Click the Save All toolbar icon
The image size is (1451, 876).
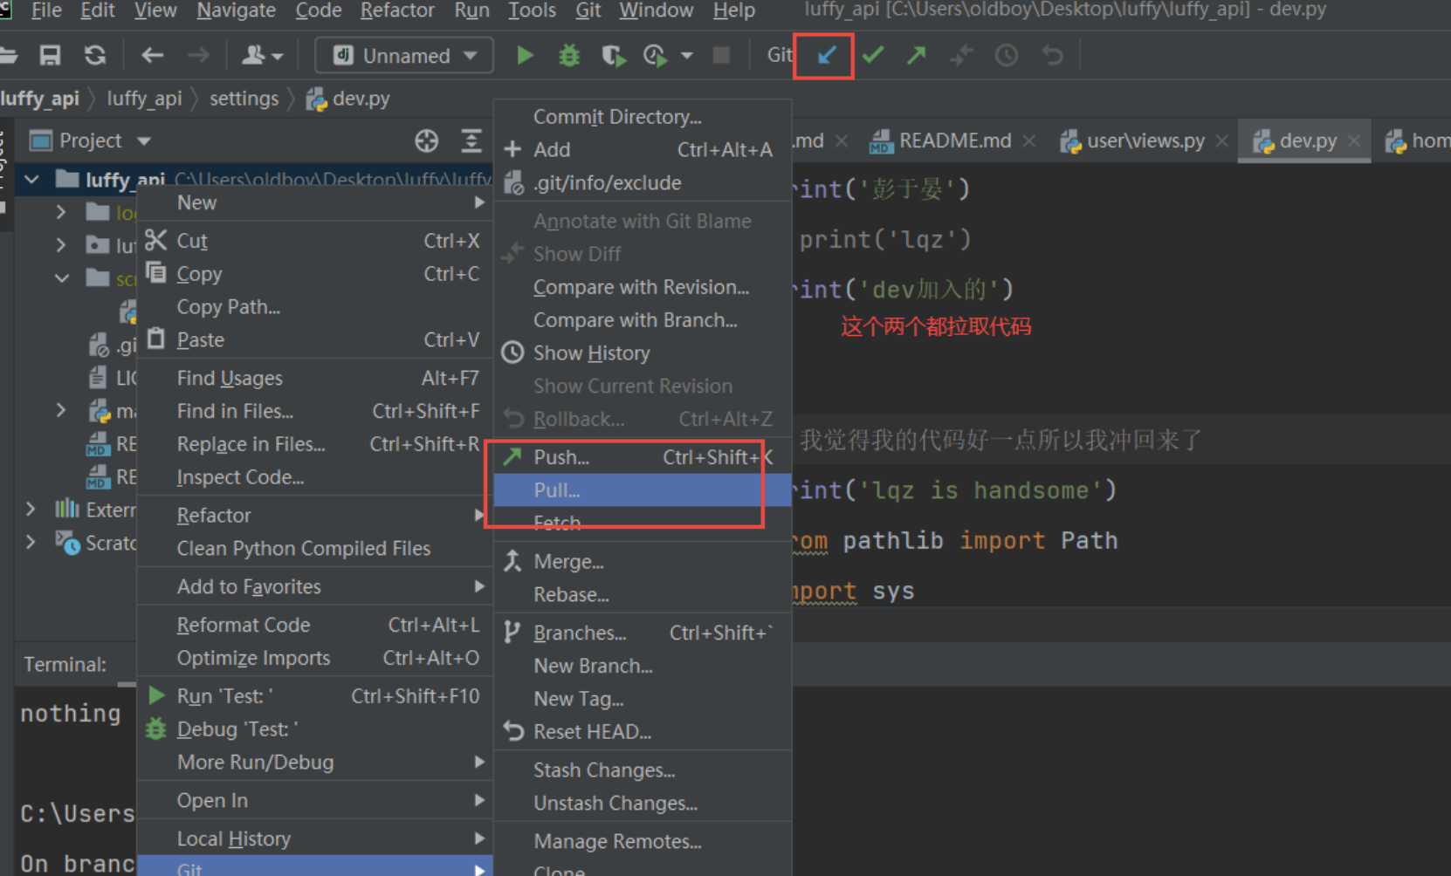pyautogui.click(x=50, y=56)
